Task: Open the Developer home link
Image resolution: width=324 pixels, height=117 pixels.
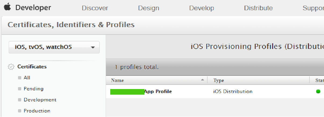Action: (33, 8)
